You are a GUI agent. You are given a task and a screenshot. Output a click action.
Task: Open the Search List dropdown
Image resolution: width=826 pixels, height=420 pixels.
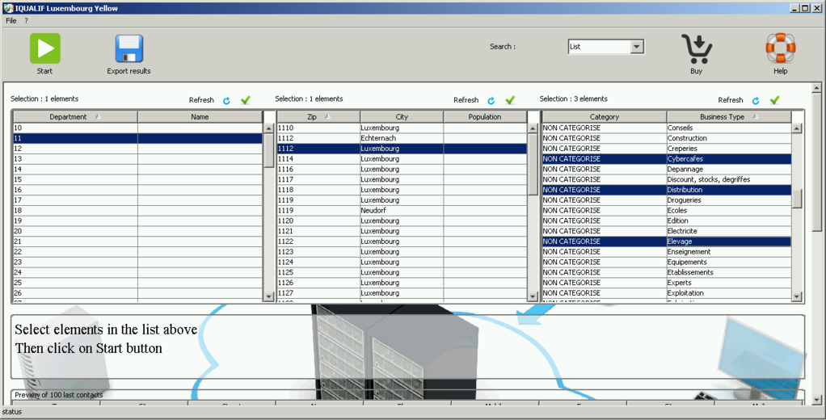(x=637, y=47)
